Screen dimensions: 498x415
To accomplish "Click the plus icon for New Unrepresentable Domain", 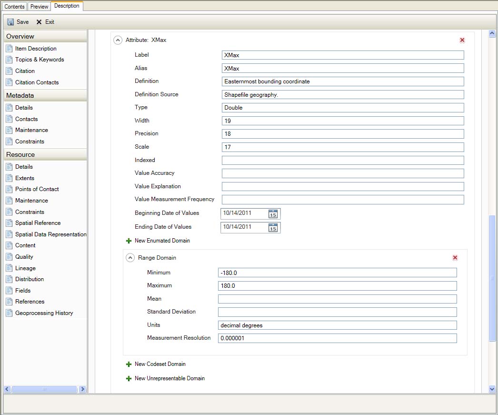I will [x=129, y=379].
